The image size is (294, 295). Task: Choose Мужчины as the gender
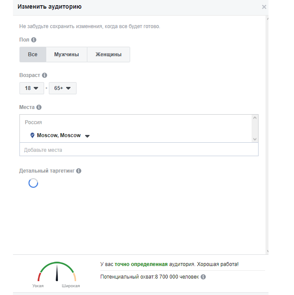pos(67,55)
